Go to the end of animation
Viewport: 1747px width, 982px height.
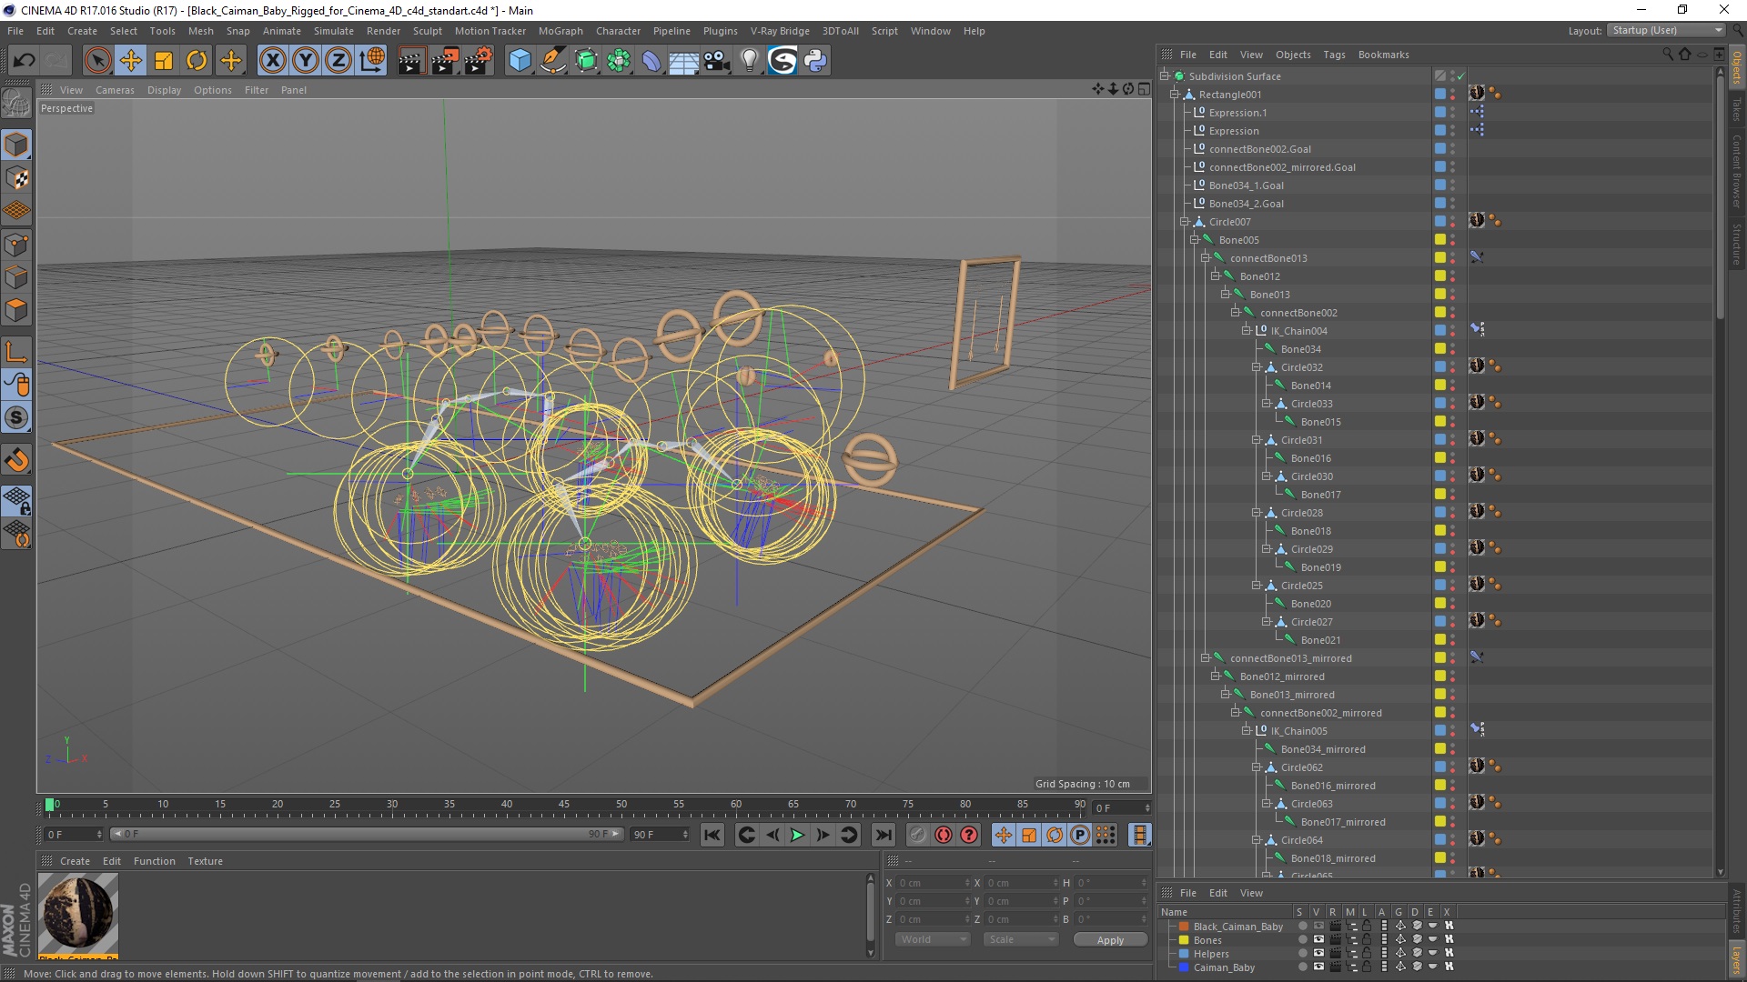coord(883,835)
